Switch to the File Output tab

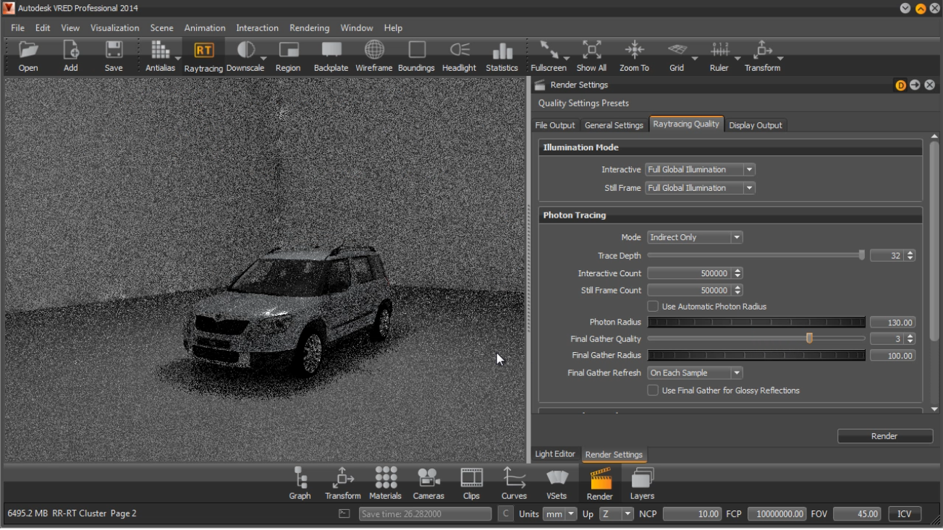(x=555, y=125)
